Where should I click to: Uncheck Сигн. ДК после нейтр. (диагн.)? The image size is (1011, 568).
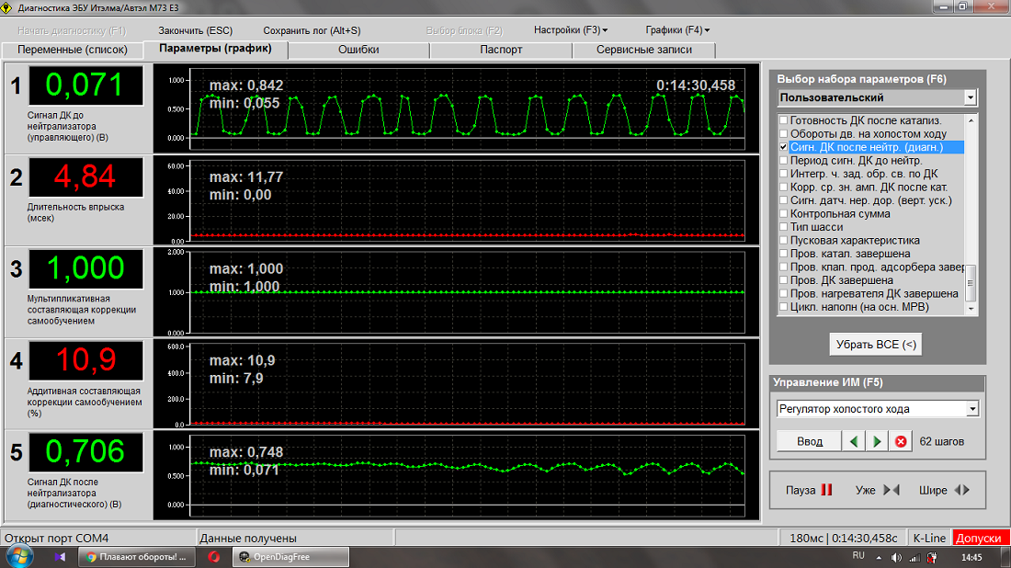click(x=783, y=147)
